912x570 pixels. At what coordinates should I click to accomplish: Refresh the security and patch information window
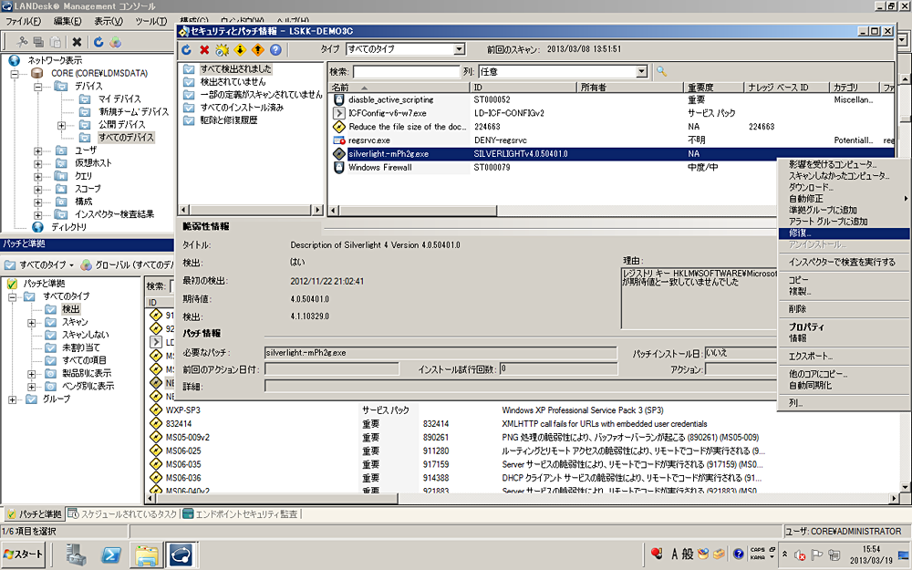tap(187, 50)
